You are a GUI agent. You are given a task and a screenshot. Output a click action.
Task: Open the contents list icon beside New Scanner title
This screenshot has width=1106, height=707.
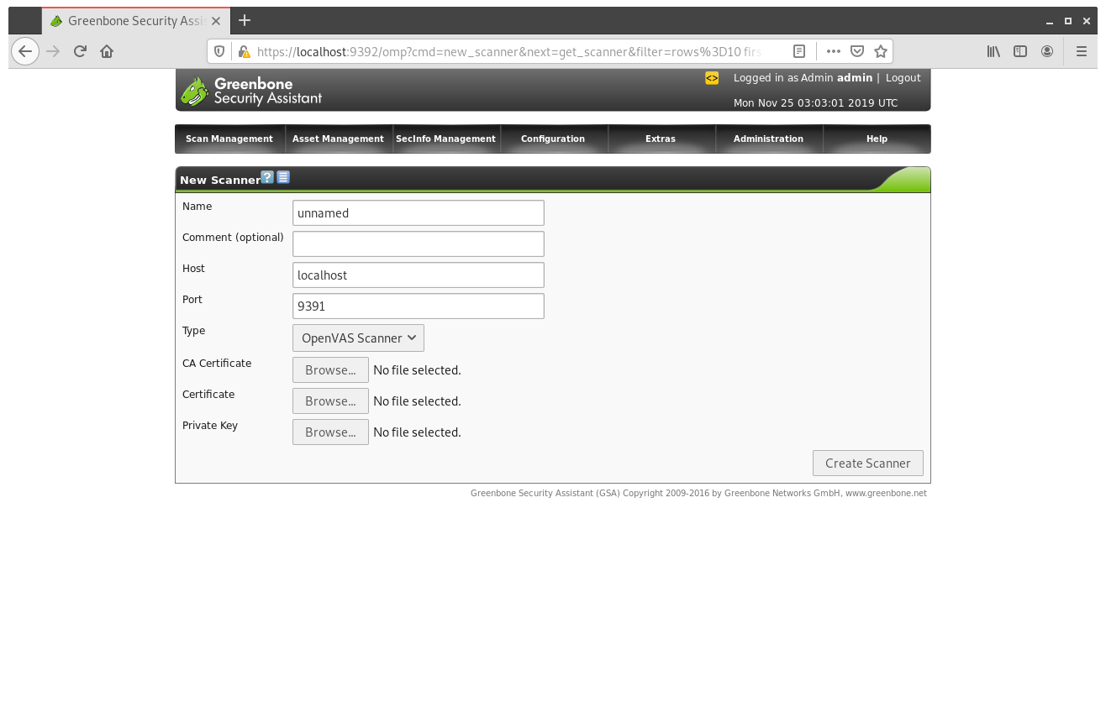[x=283, y=176]
